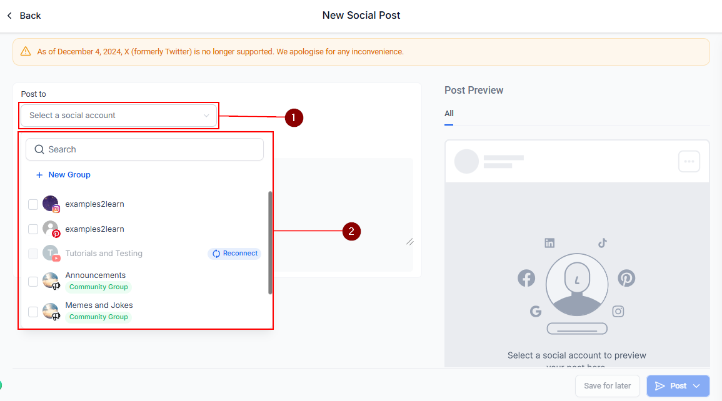Click the magnifier icon in Search box
This screenshot has width=722, height=401.
pos(39,149)
